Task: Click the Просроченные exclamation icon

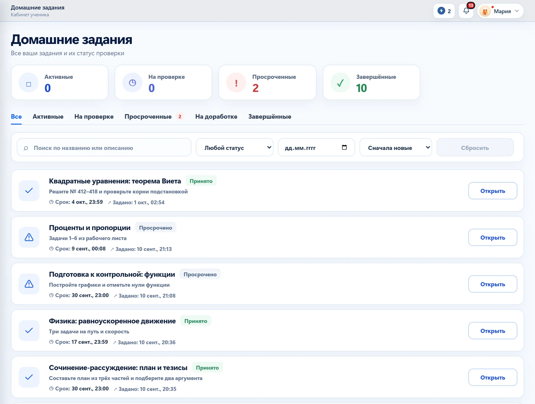Action: pos(236,83)
